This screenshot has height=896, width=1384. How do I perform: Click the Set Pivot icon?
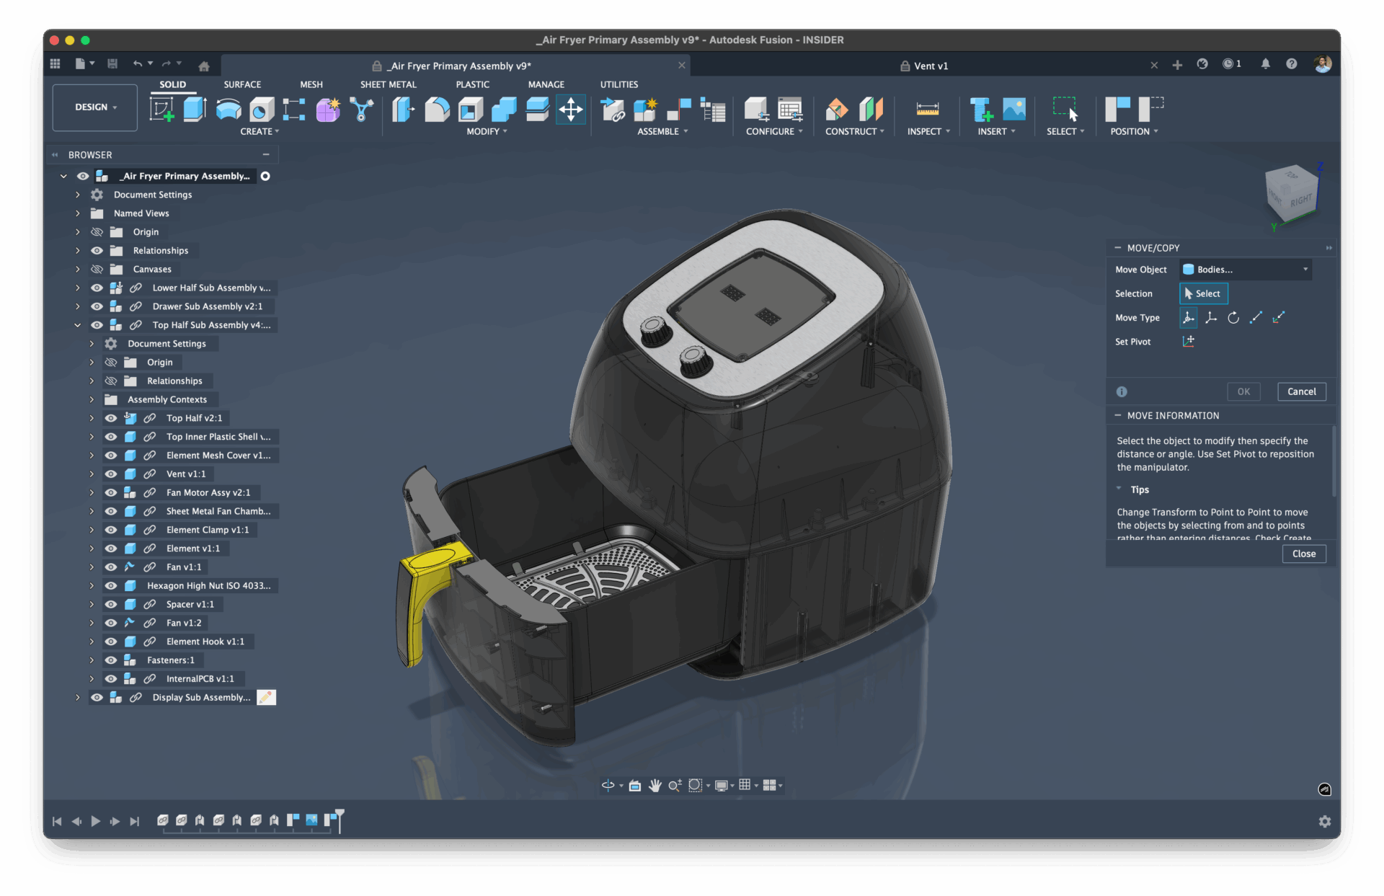[1188, 342]
